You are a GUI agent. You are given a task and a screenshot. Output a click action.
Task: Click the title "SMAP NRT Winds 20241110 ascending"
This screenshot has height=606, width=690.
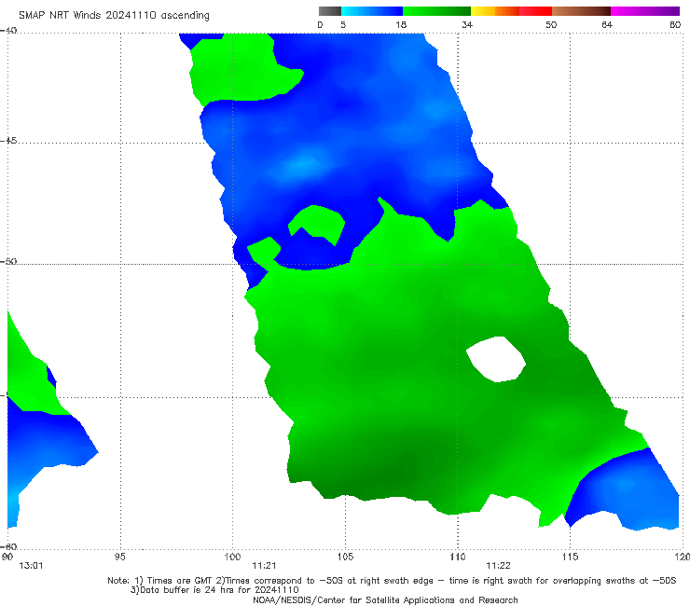click(114, 15)
